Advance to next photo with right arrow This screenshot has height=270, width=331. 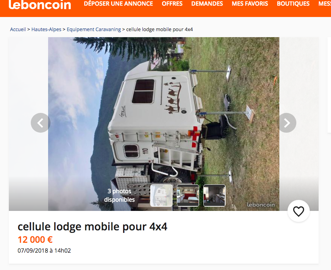coord(286,123)
